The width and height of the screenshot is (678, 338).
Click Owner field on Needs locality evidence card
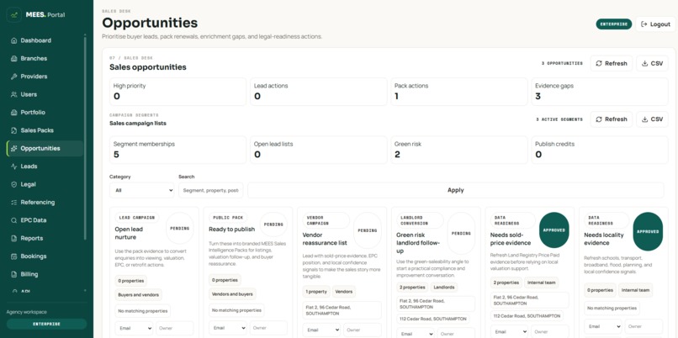644,327
